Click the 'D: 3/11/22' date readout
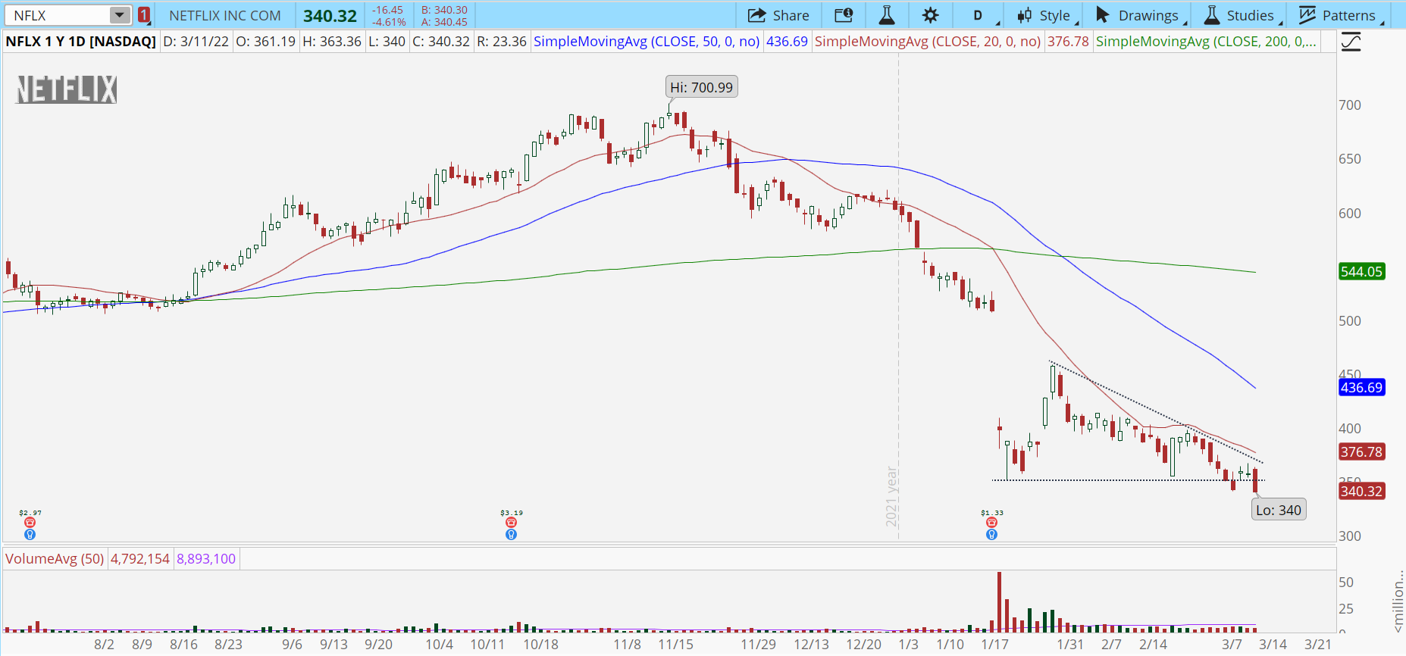 [x=196, y=41]
